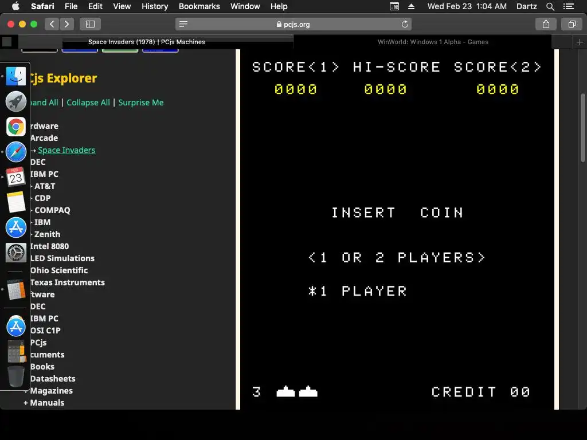Select OSI C1P tree item
Screen dimensions: 587x440
45,331
